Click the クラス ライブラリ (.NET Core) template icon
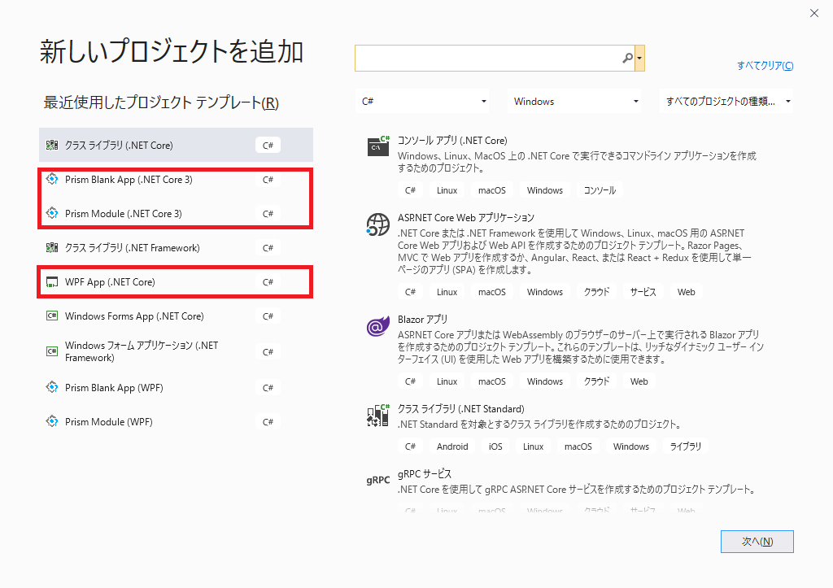833x588 pixels. [x=52, y=145]
